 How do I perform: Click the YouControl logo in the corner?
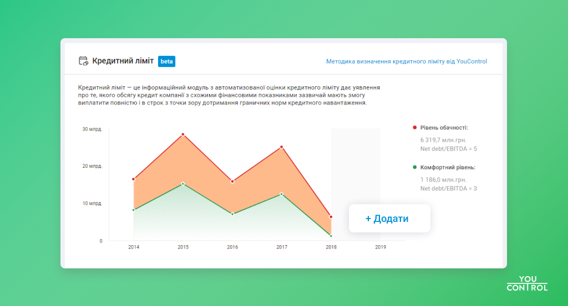click(x=527, y=283)
